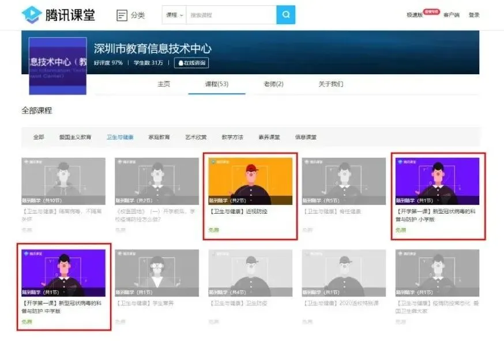Click the 学生数 31万 text
The height and width of the screenshot is (345, 504).
pos(148,63)
